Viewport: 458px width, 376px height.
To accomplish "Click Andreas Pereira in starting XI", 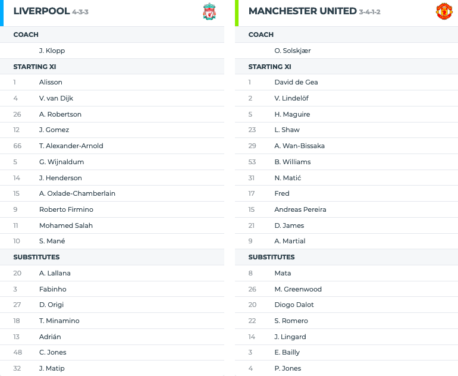I will 300,209.
